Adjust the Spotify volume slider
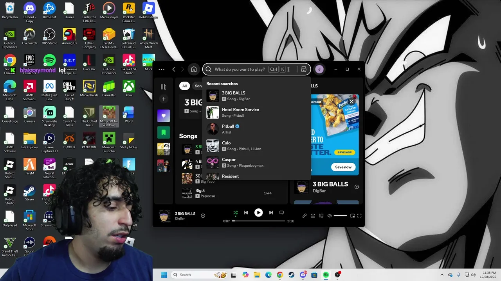Viewport: 501px width, 281px height. tap(340, 216)
